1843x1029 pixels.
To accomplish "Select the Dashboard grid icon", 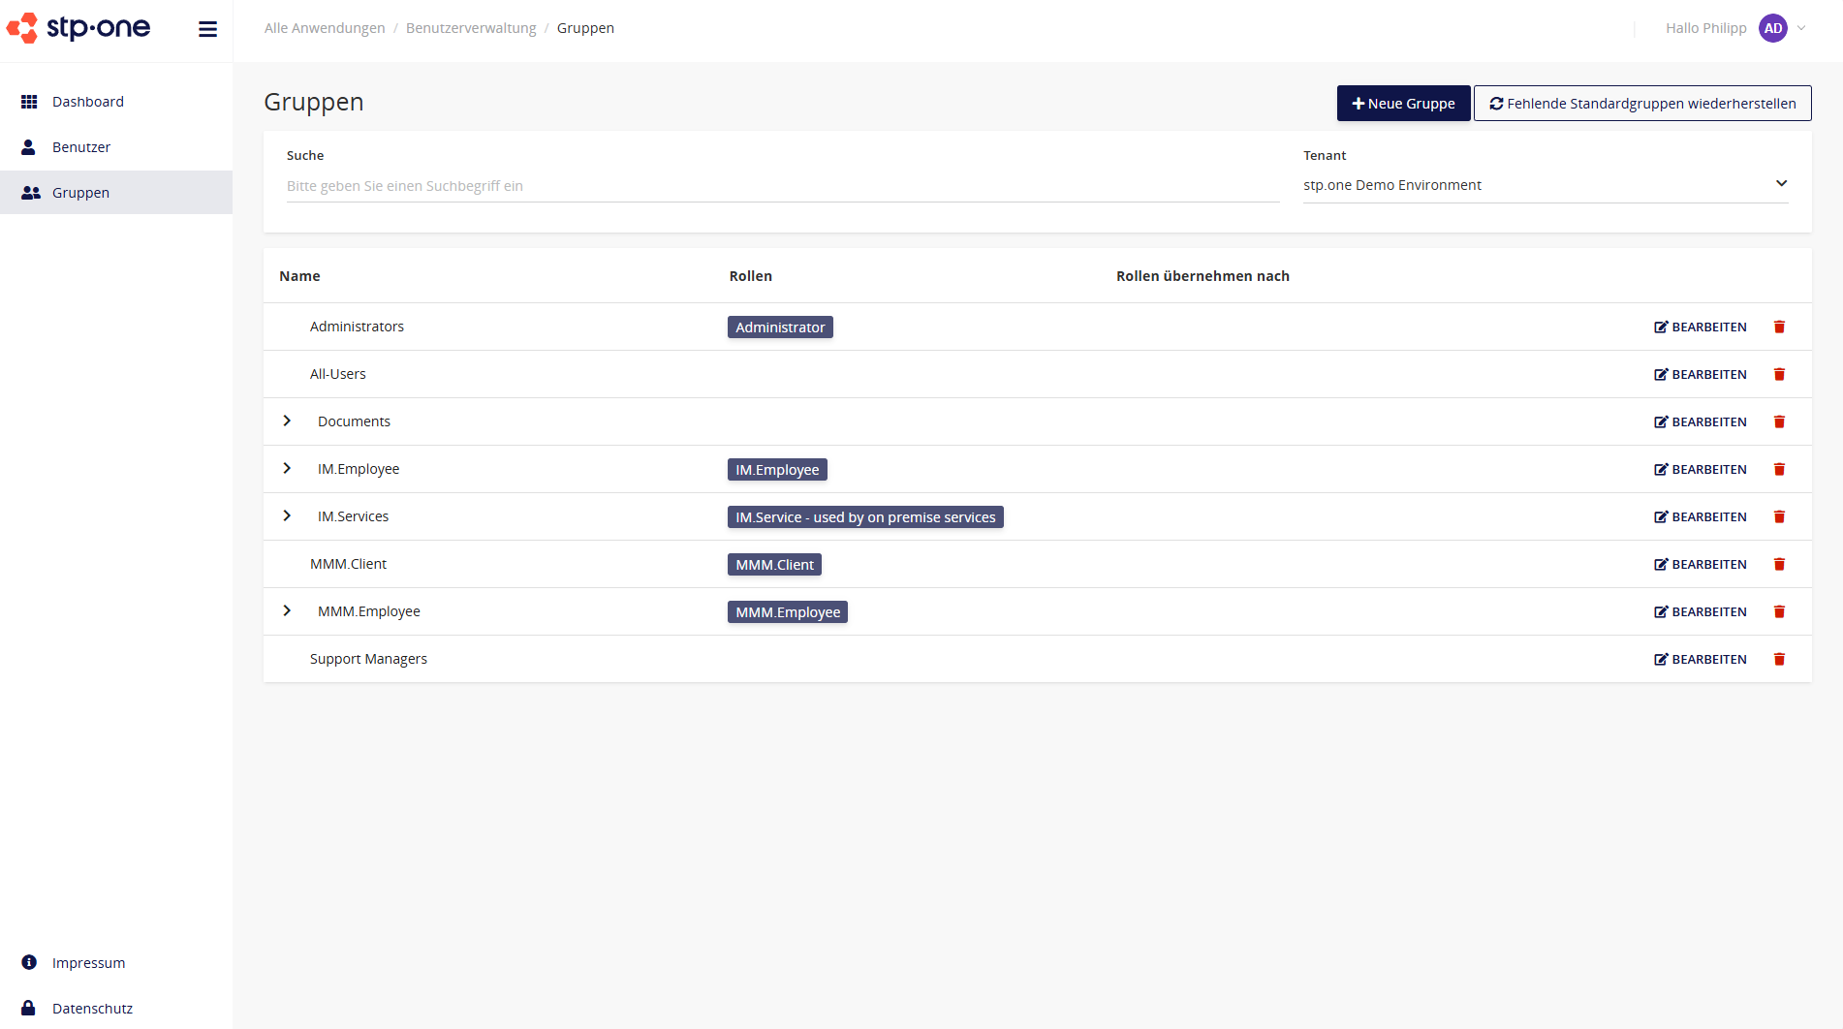I will [29, 101].
